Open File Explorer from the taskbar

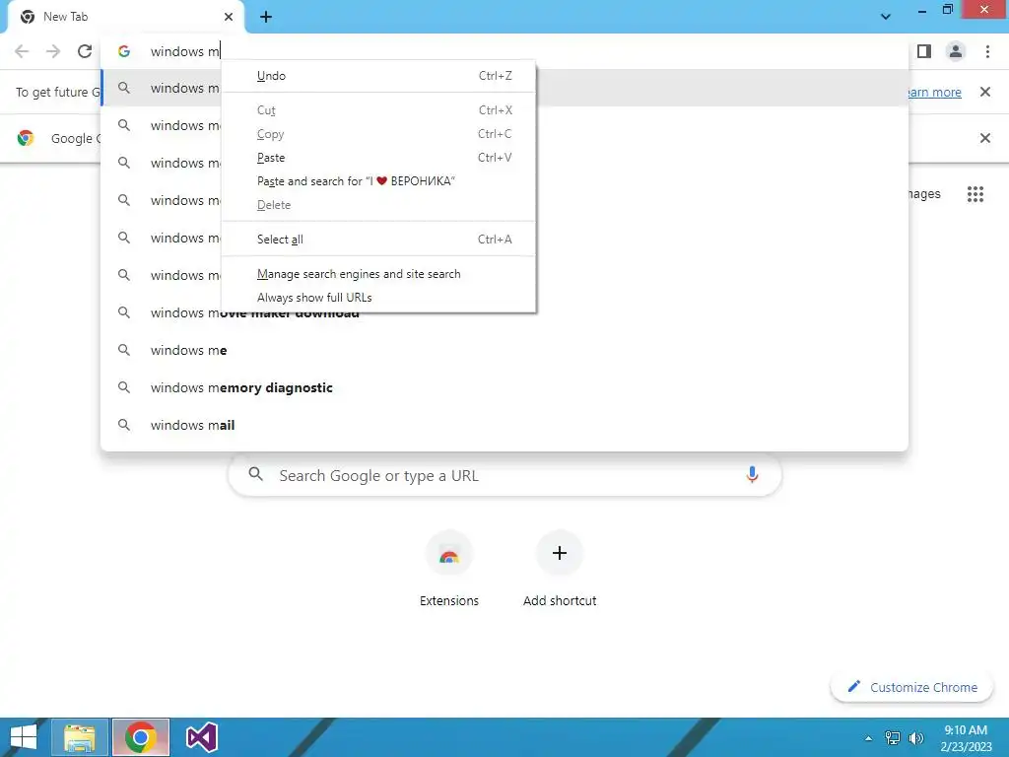[x=79, y=737]
